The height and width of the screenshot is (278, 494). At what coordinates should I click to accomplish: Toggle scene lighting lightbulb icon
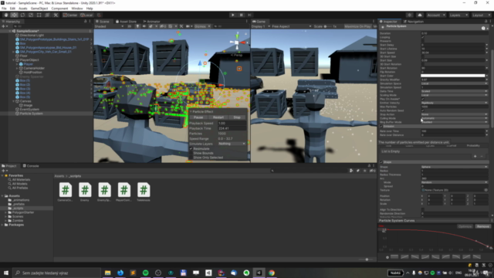tap(137, 26)
